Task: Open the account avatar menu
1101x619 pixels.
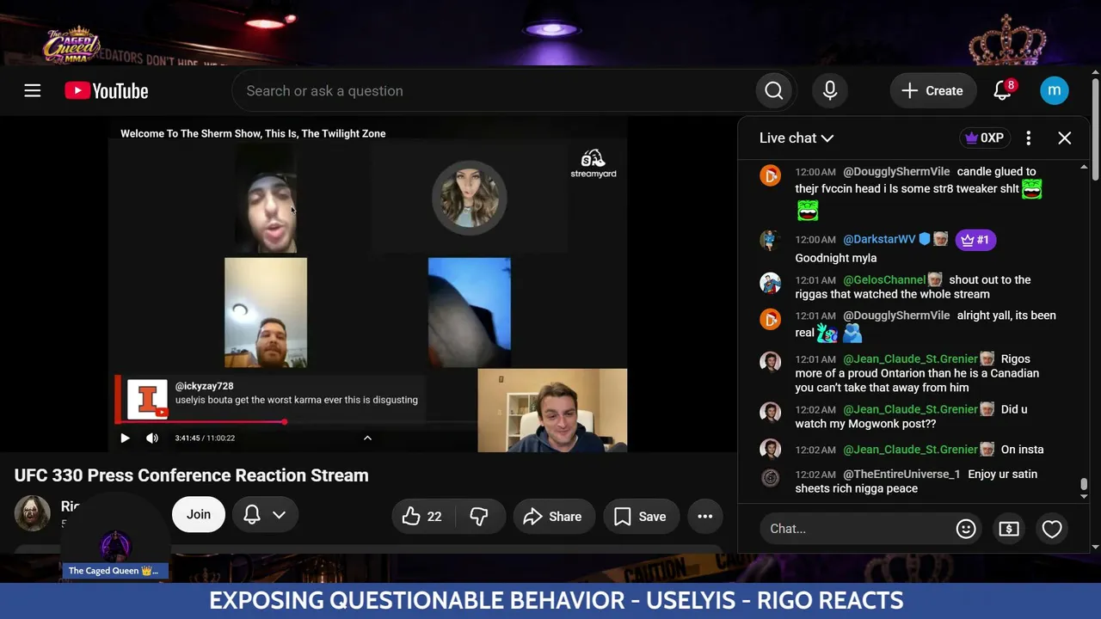Action: [1055, 90]
